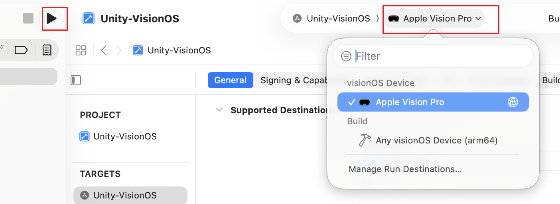Open the Signing & Capabilities tab

click(293, 80)
